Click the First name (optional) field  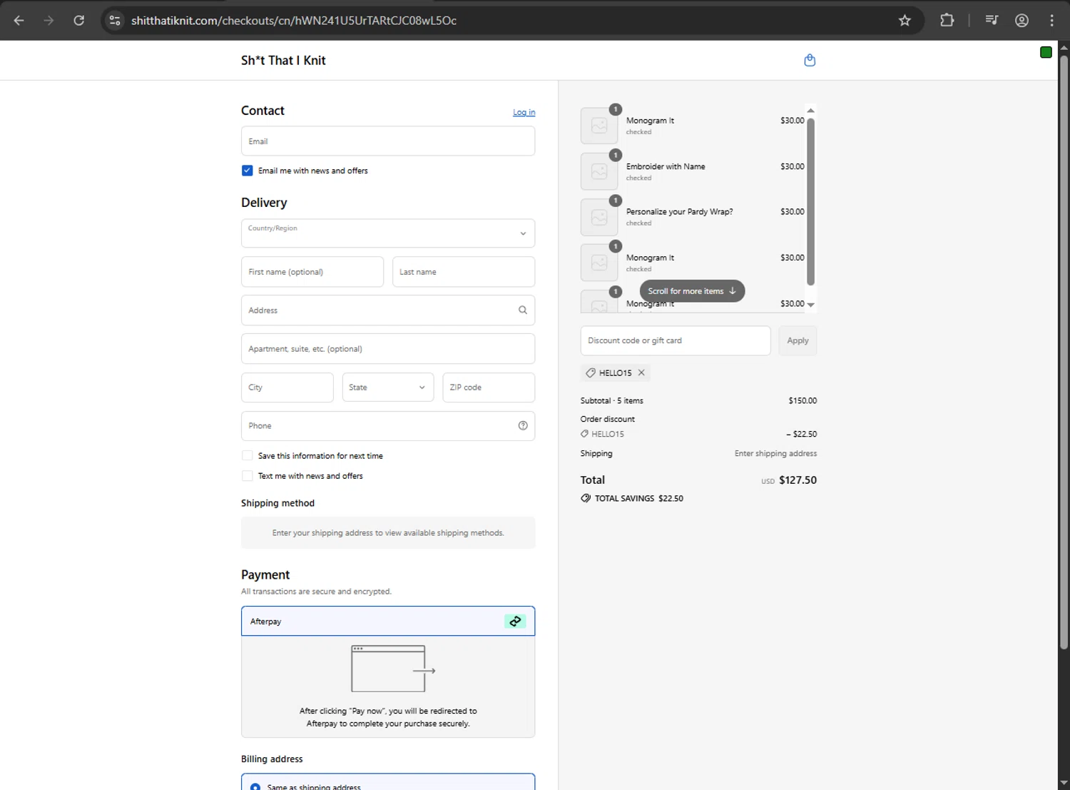(312, 272)
